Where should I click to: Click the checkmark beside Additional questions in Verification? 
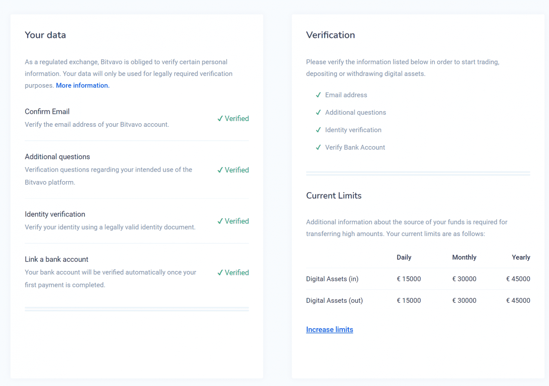click(x=318, y=112)
